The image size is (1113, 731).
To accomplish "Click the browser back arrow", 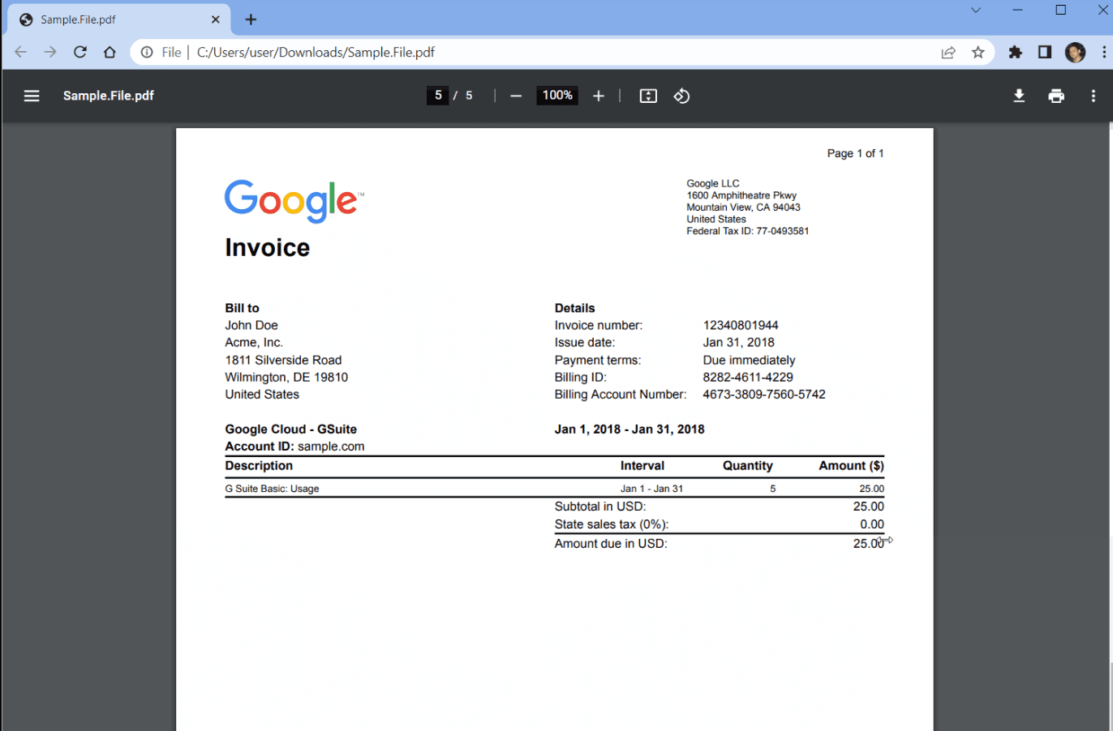I will click(x=19, y=51).
